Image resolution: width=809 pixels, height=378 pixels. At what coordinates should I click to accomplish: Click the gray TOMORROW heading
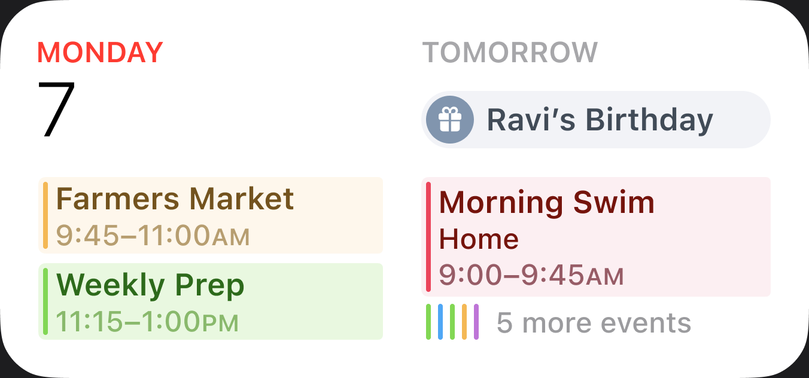click(x=510, y=53)
